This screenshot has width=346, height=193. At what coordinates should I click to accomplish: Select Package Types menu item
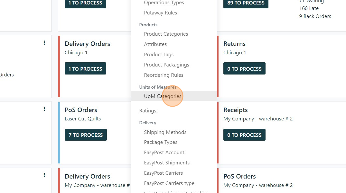point(161,142)
